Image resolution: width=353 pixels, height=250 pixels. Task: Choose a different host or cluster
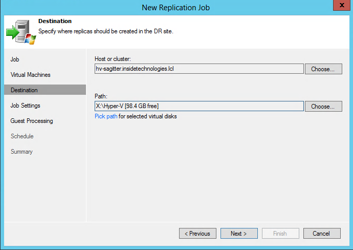pos(323,69)
